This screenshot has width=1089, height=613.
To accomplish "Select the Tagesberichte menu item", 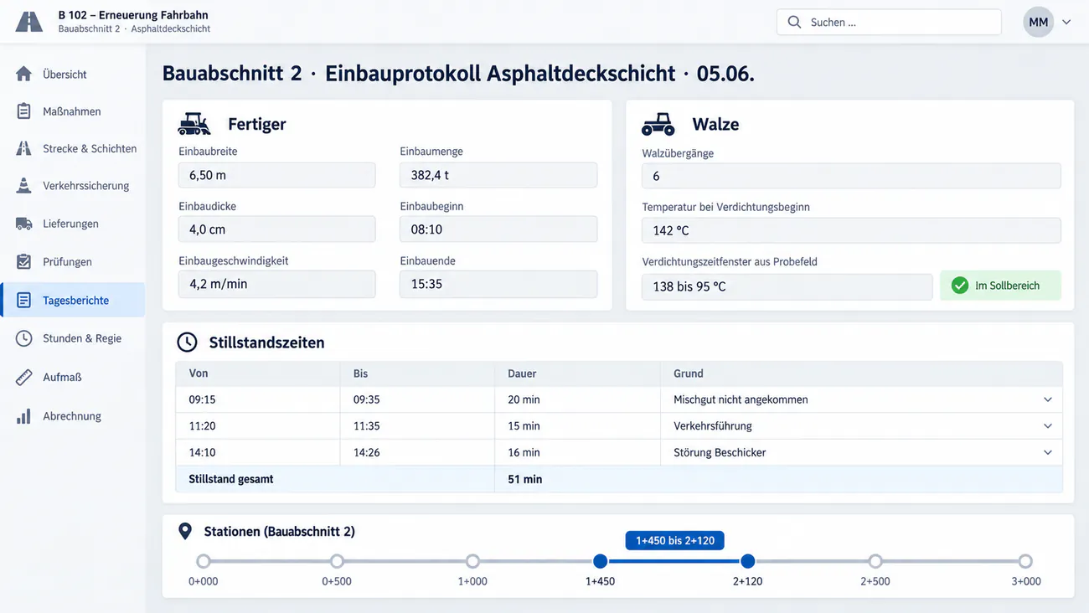I will pos(72,300).
